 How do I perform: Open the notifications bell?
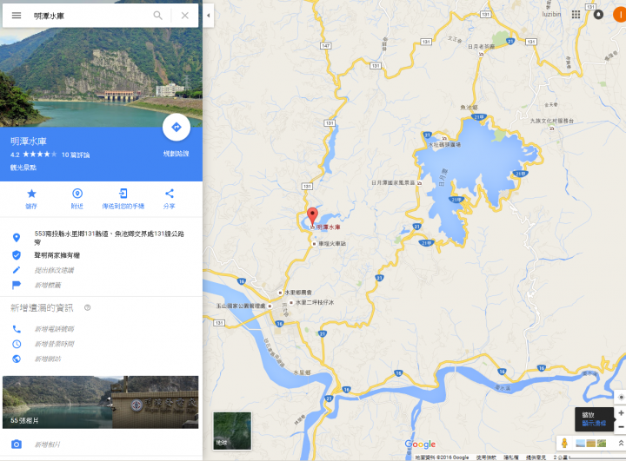click(598, 15)
